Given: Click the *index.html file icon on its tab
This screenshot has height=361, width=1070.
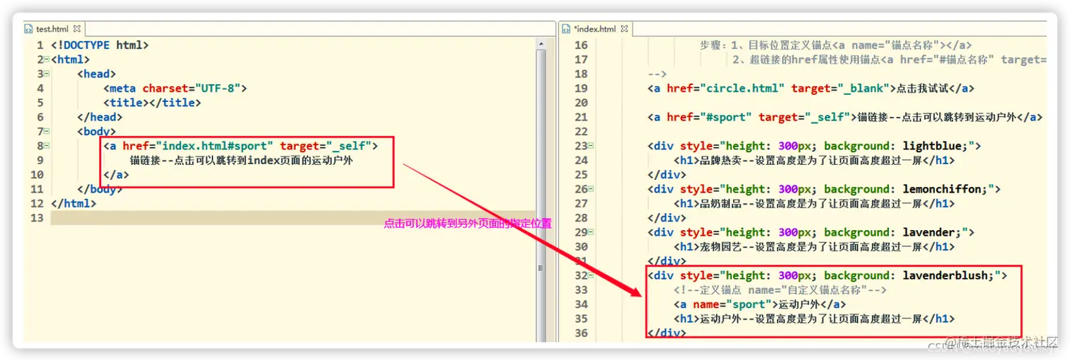Looking at the screenshot, I should [x=567, y=29].
